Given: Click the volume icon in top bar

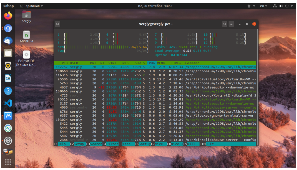Looking at the screenshot, I should pos(281,6).
